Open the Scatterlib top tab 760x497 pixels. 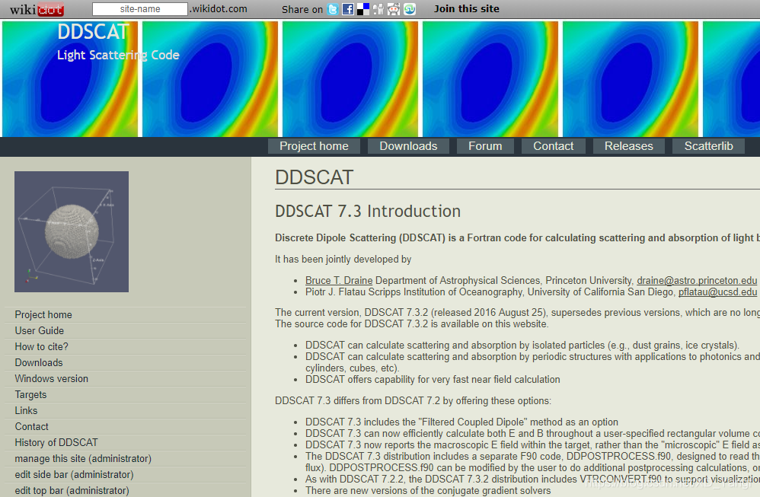click(708, 146)
